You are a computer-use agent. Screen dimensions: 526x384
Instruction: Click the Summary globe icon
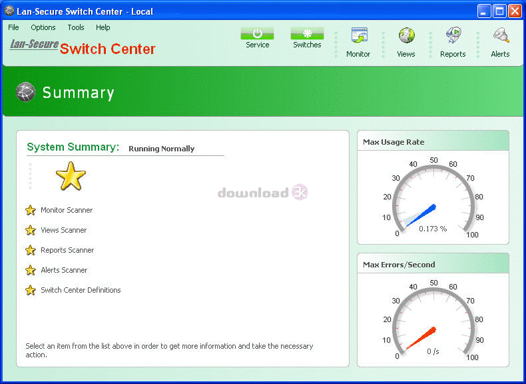[x=25, y=92]
